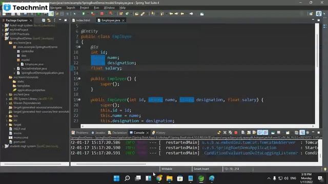Click the green Run button in the toolbar

point(84,14)
